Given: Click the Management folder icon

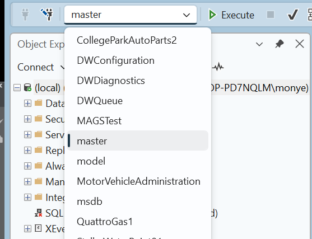Looking at the screenshot, I should tap(38, 181).
